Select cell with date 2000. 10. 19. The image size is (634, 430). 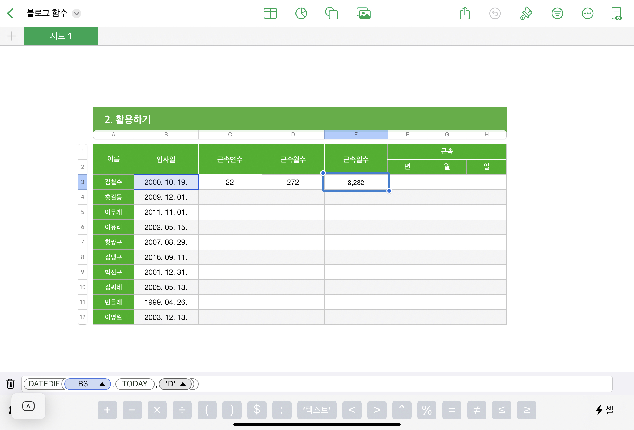click(166, 182)
